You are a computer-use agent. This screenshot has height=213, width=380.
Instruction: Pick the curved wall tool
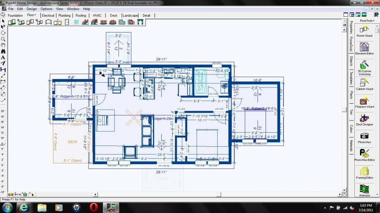point(48,22)
